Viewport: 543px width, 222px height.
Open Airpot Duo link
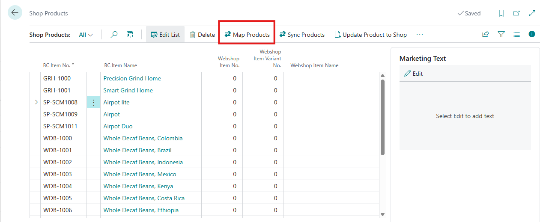(118, 126)
